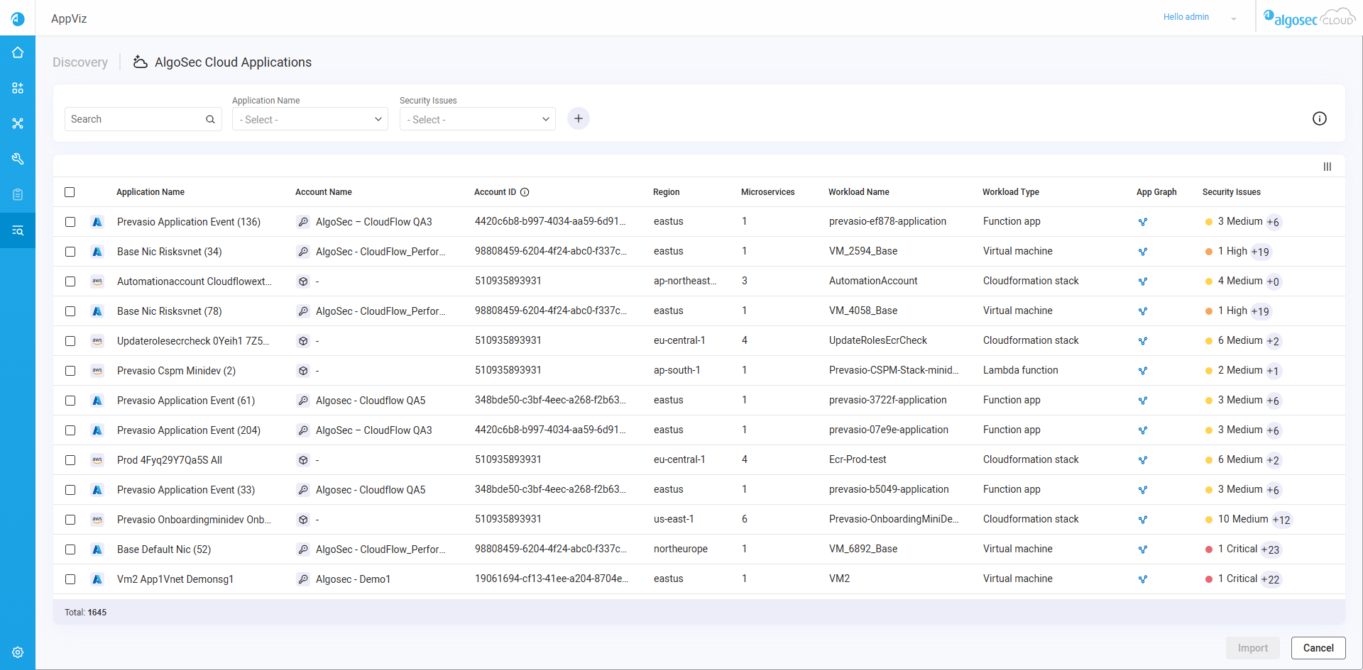Image resolution: width=1363 pixels, height=670 pixels.
Task: Sort by Workload Type column header
Action: 1010,192
